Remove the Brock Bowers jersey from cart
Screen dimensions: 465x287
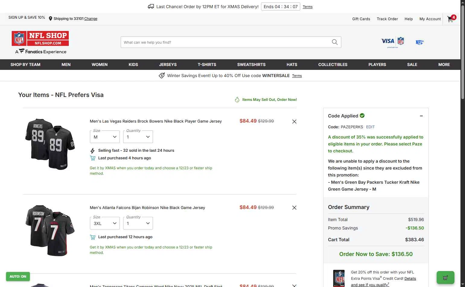tap(294, 121)
